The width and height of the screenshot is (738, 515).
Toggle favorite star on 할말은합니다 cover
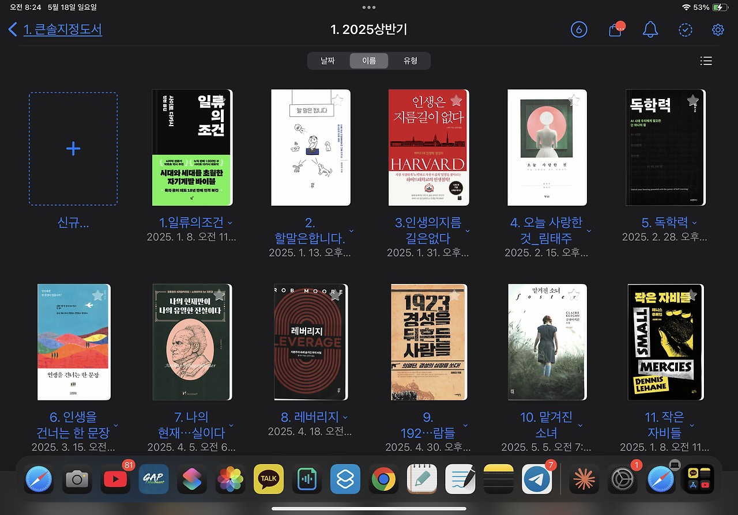click(337, 100)
